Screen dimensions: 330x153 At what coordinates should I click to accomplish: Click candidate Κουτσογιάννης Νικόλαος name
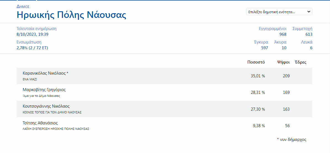click(46, 106)
